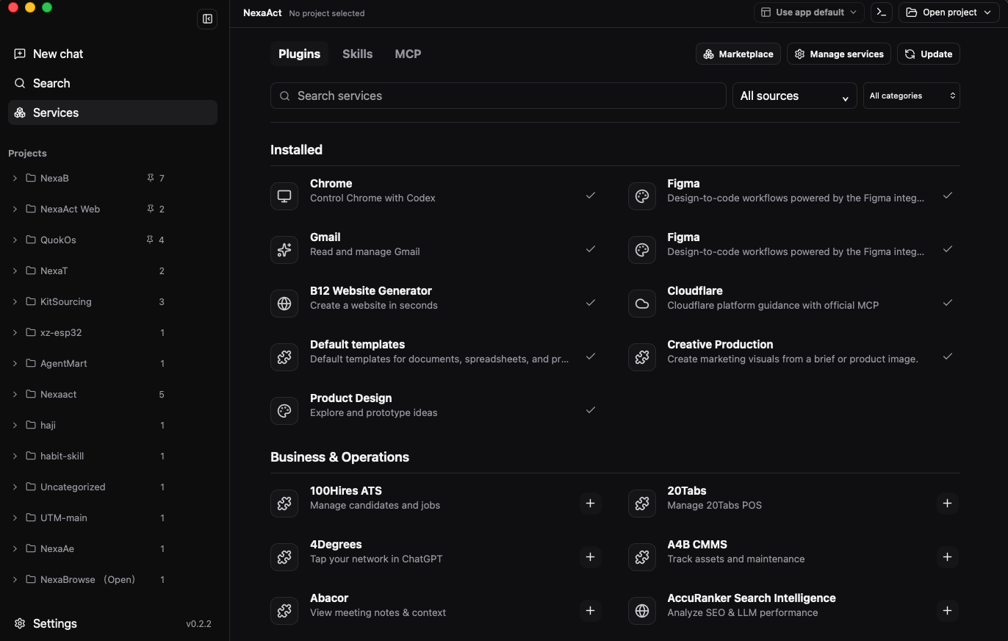Viewport: 1008px width, 641px height.
Task: Click the Chrome plugin monitor icon
Action: click(x=284, y=196)
